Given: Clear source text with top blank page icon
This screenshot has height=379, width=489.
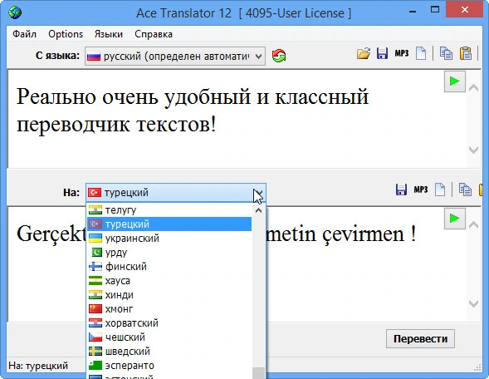Looking at the screenshot, I should click(x=421, y=53).
